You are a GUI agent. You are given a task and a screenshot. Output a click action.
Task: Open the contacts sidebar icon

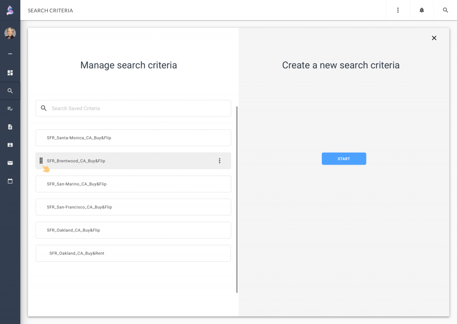coord(10,145)
